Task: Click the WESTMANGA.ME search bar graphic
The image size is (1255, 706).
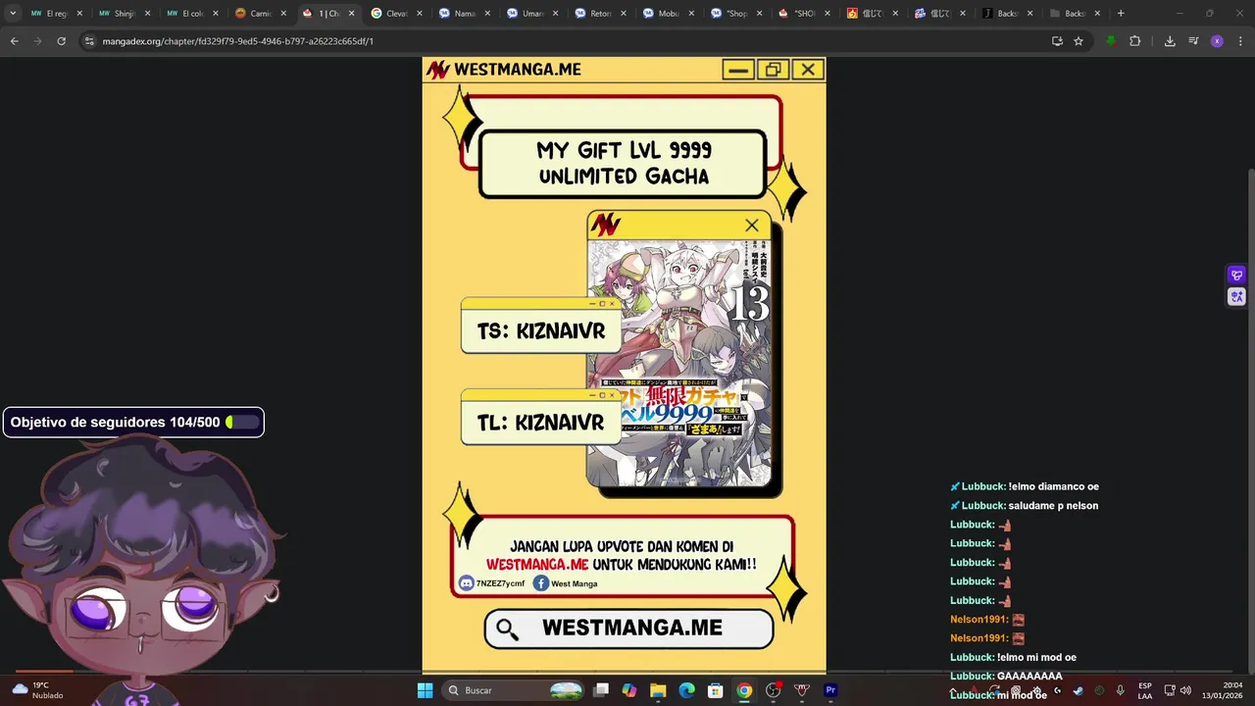Action: (628, 629)
